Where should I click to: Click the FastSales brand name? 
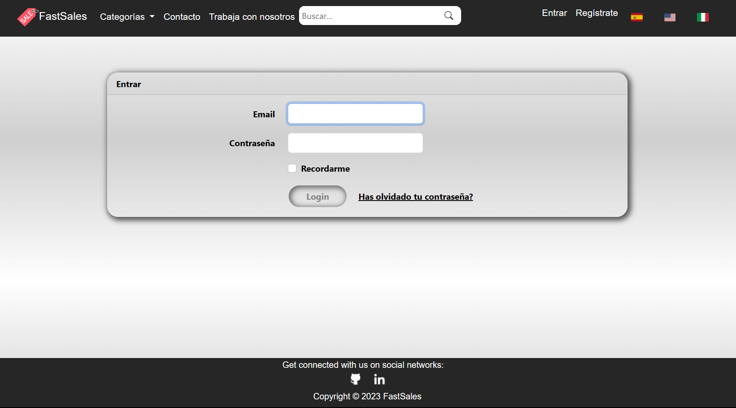(x=63, y=16)
